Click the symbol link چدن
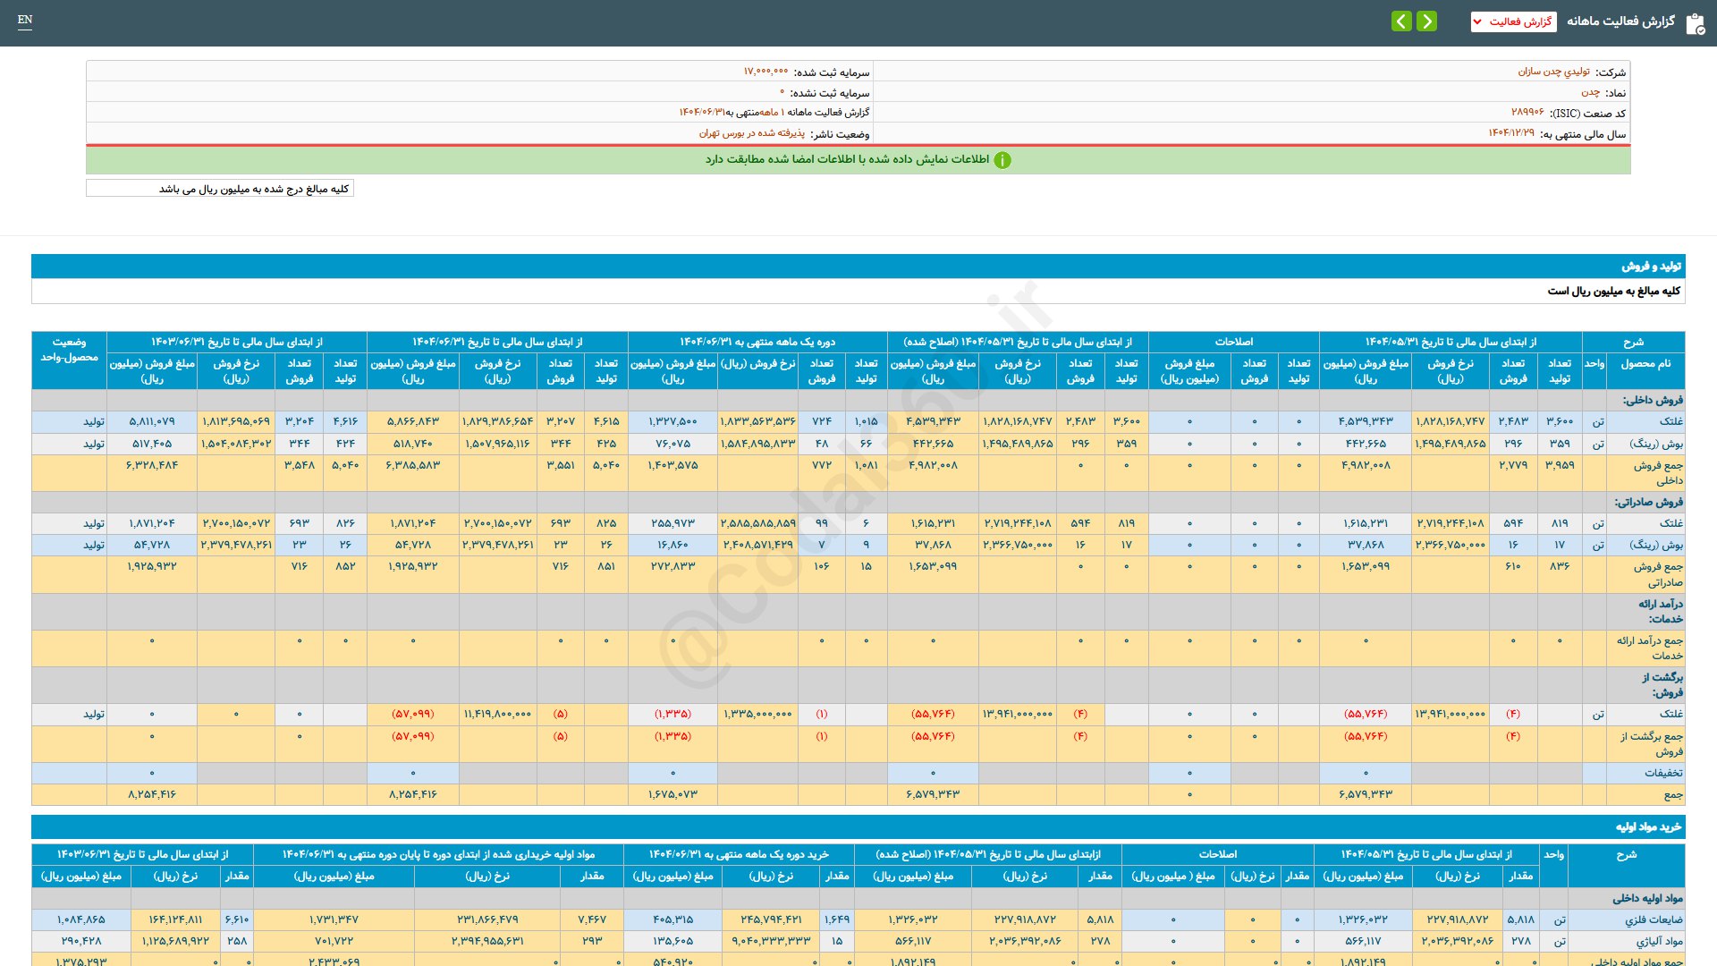This screenshot has width=1717, height=966. tap(1590, 92)
